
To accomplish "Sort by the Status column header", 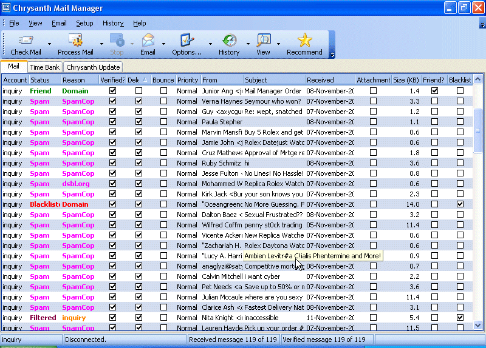I will pos(45,80).
